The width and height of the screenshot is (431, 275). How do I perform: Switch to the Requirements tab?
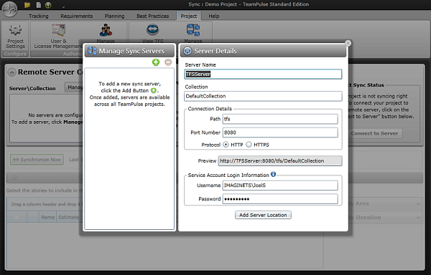coord(77,16)
